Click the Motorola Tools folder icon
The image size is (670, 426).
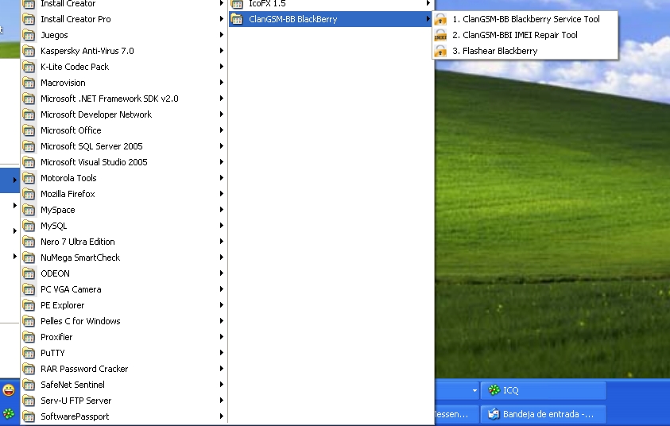pyautogui.click(x=29, y=178)
